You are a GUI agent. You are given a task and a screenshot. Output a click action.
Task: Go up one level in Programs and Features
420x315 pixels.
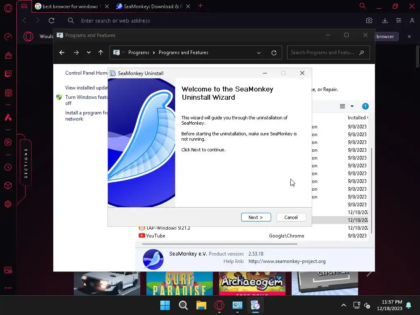click(101, 52)
